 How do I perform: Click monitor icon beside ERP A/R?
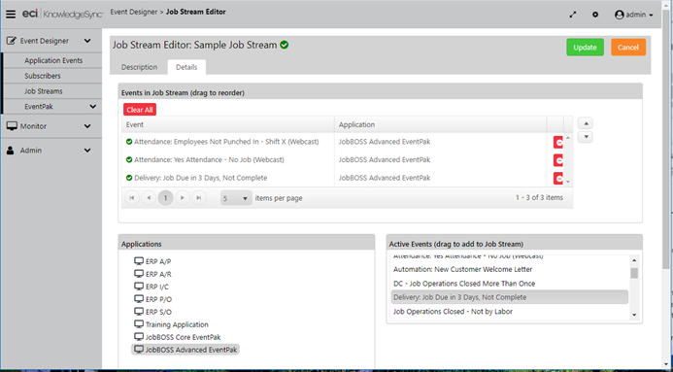(139, 274)
